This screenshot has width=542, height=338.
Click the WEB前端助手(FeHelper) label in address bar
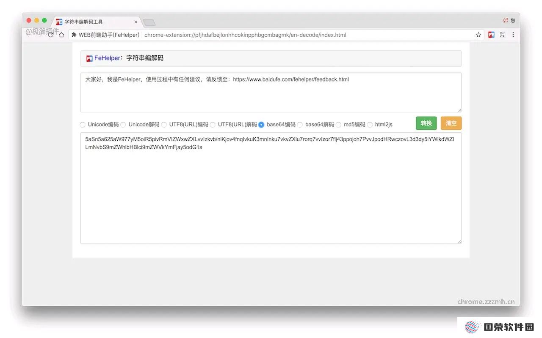tap(109, 35)
